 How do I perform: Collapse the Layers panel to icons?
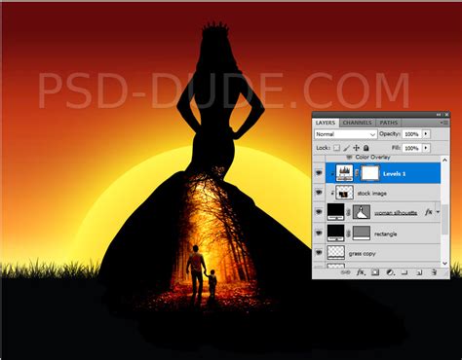pos(439,115)
